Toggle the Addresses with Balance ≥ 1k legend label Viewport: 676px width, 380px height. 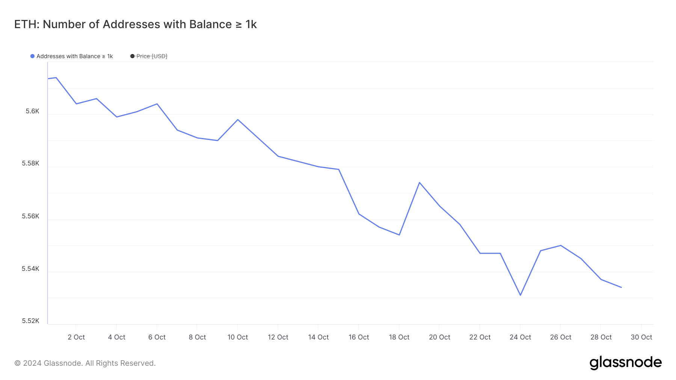[x=74, y=56]
